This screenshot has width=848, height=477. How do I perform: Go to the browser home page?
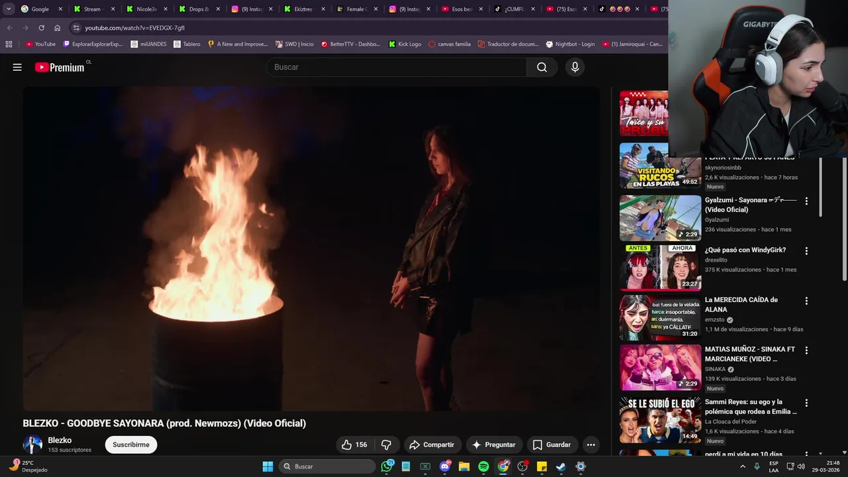point(57,28)
